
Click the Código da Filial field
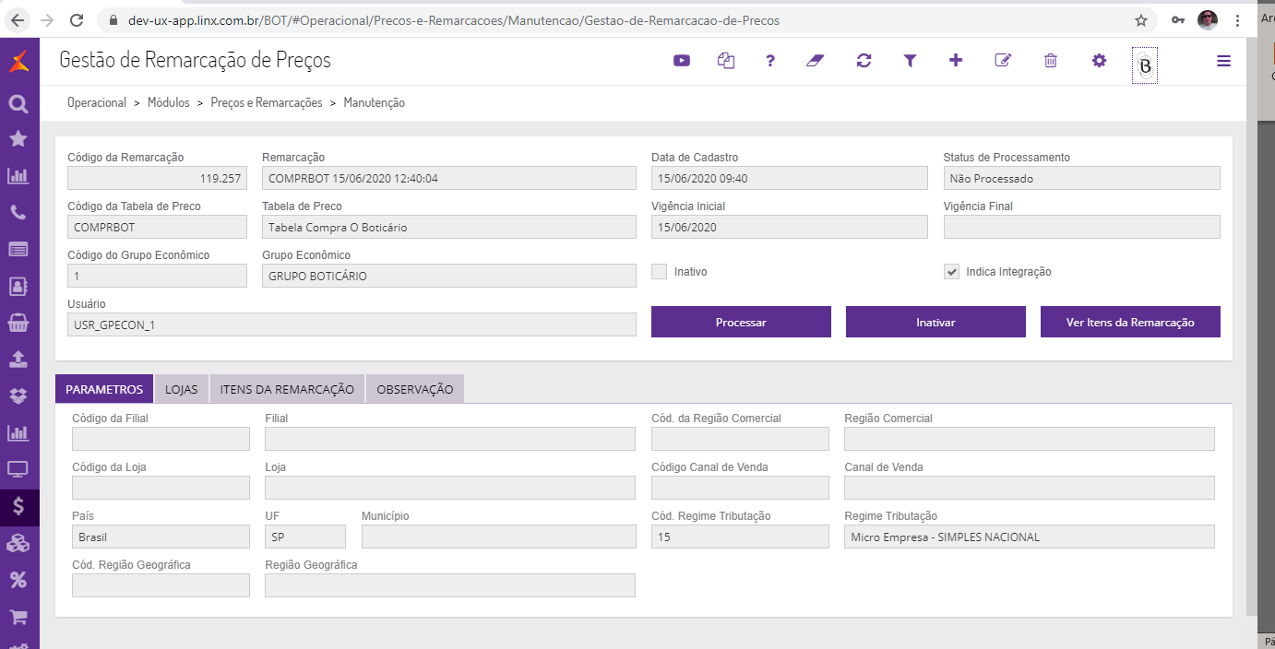(161, 439)
